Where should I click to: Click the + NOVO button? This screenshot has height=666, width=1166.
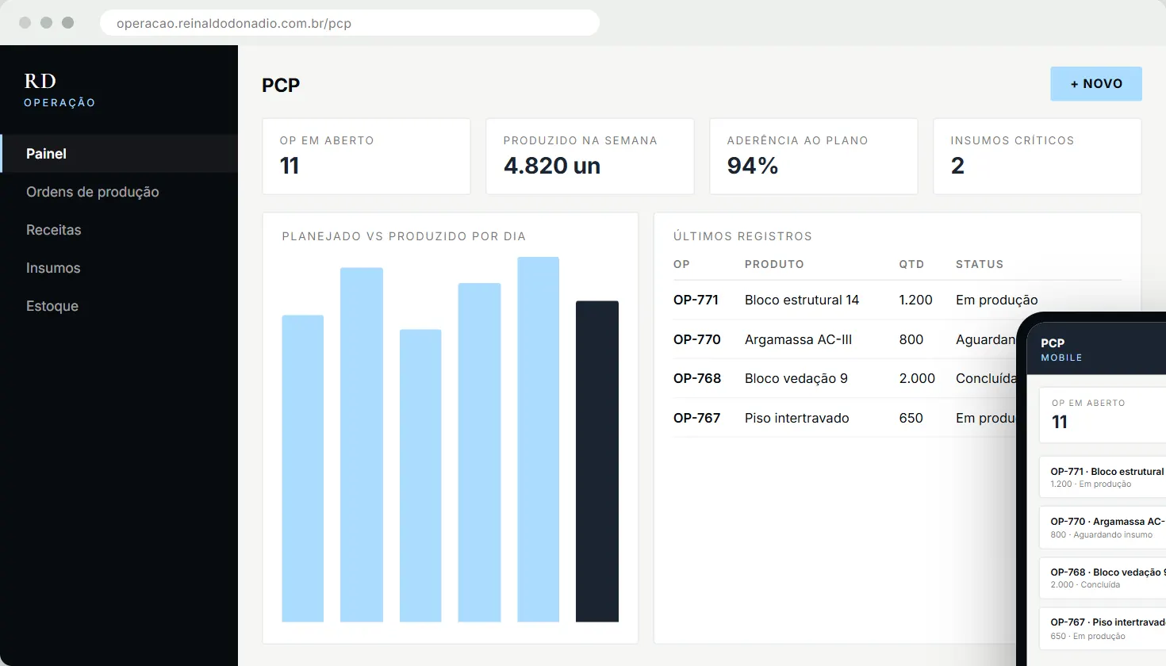[x=1096, y=84]
